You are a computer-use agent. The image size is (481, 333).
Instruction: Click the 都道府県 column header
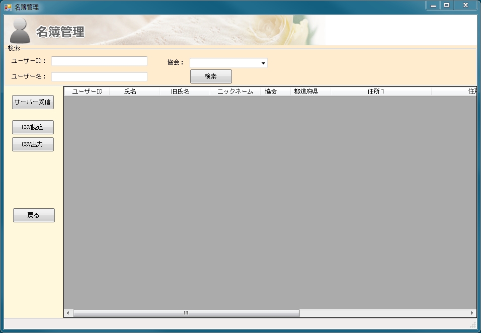pyautogui.click(x=306, y=92)
